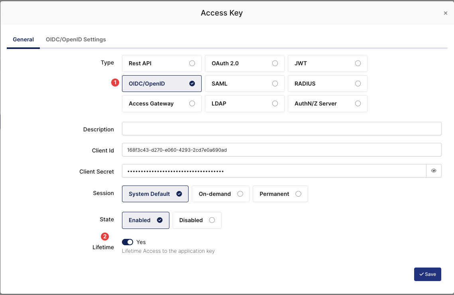Click the red numbered badge 2 marker
The width and height of the screenshot is (454, 295).
104,236
